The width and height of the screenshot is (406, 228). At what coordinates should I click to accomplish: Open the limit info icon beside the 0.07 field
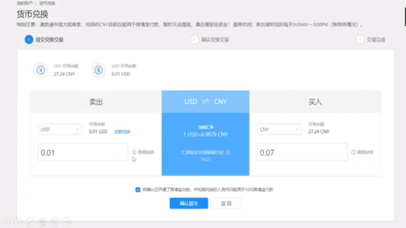tap(353, 152)
